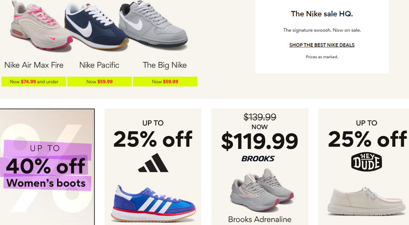The width and height of the screenshot is (409, 225).
Task: Click the Adidas three-stripe logo
Action: pyautogui.click(x=152, y=165)
